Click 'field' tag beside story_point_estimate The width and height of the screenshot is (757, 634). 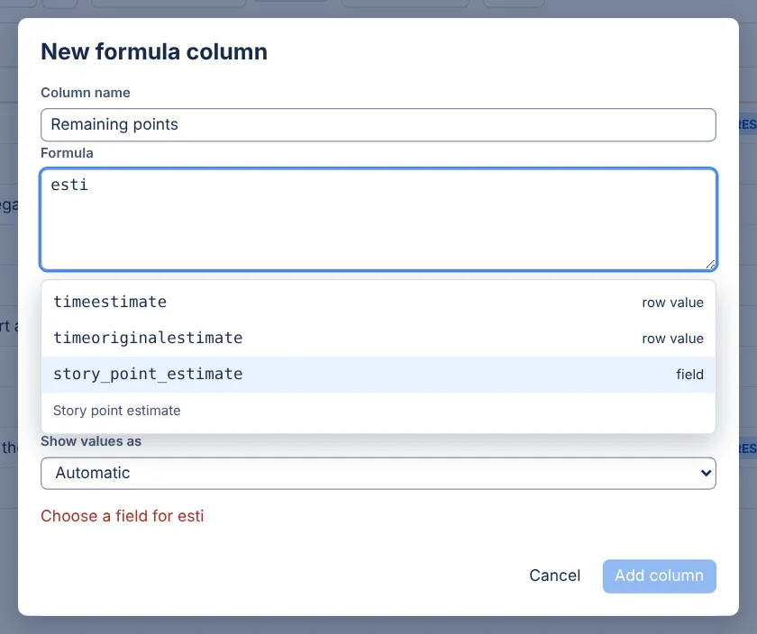click(x=689, y=375)
